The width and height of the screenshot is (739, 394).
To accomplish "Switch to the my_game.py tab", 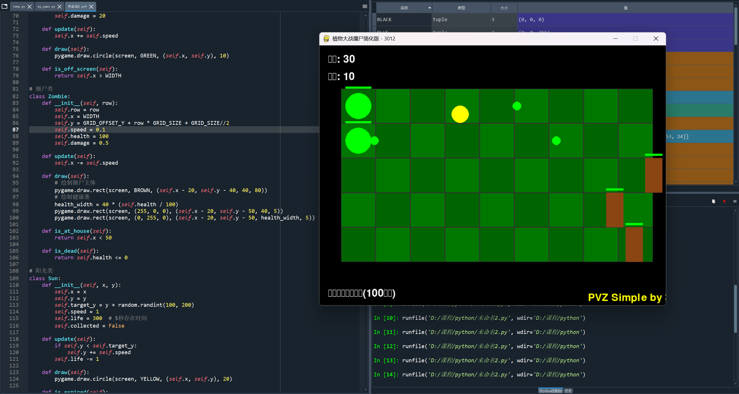I will 46,7.
